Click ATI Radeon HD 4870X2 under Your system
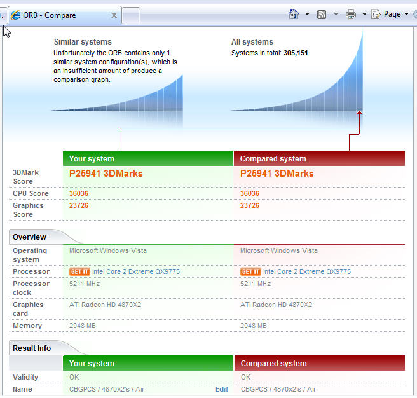The width and height of the screenshot is (417, 398). (x=106, y=305)
